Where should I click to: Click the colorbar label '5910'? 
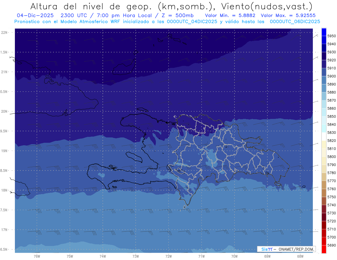pos(332,68)
